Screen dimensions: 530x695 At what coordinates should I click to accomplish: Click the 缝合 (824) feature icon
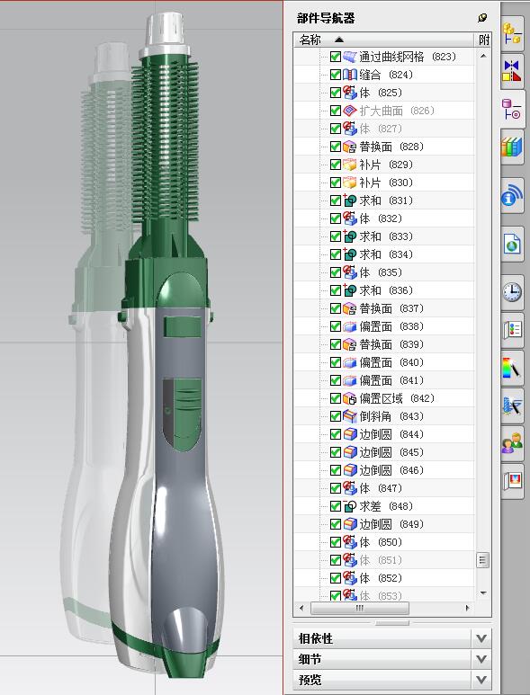click(x=350, y=75)
